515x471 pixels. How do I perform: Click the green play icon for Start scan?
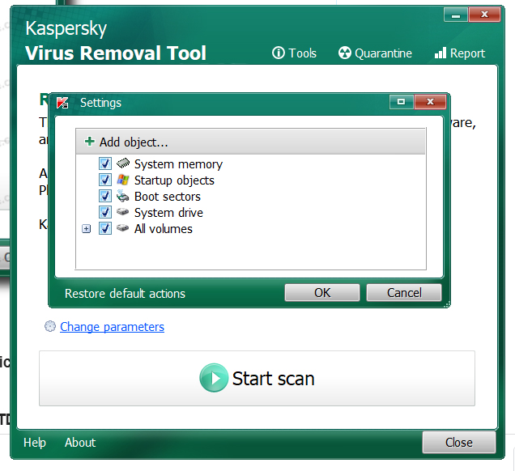click(214, 378)
